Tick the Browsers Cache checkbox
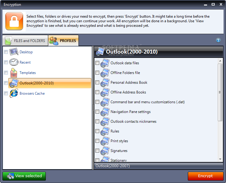226x183 pixels. pos(6,93)
